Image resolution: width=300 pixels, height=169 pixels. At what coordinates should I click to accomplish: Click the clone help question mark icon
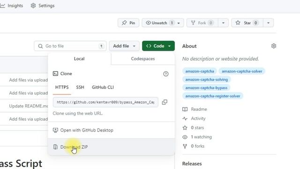pyautogui.click(x=165, y=74)
